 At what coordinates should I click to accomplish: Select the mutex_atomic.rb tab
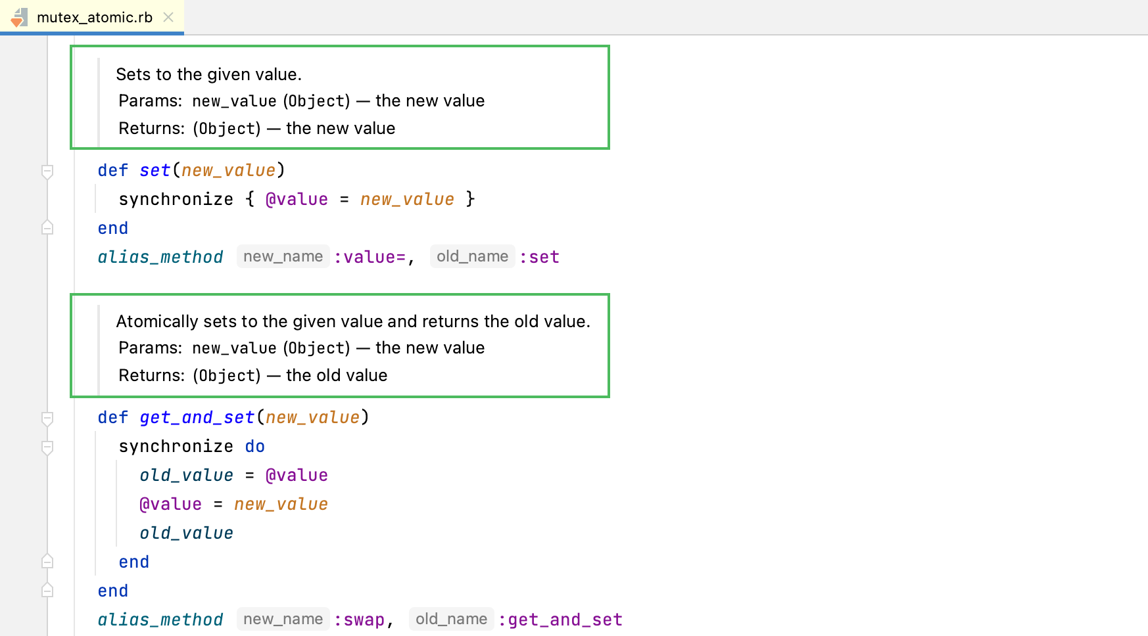[94, 17]
